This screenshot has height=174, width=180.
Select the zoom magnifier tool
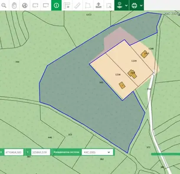point(4,6)
